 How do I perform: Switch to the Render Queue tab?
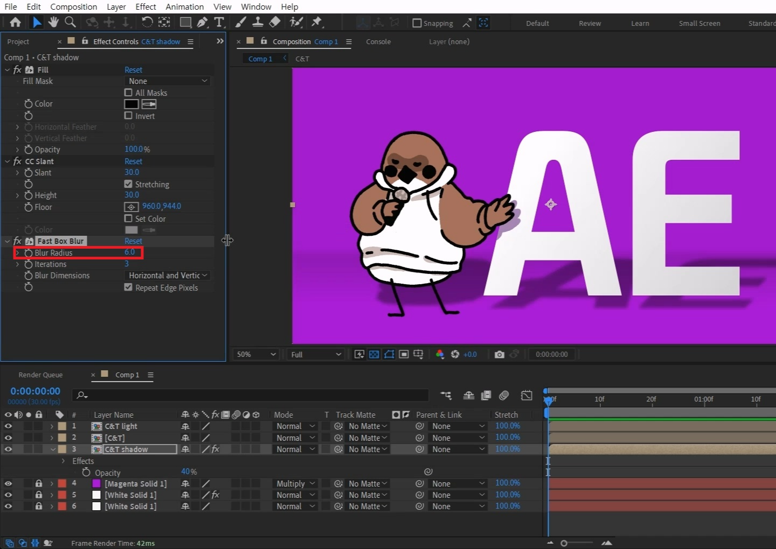(x=40, y=375)
